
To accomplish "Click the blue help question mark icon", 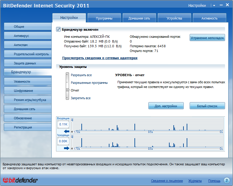I will pos(227,180).
